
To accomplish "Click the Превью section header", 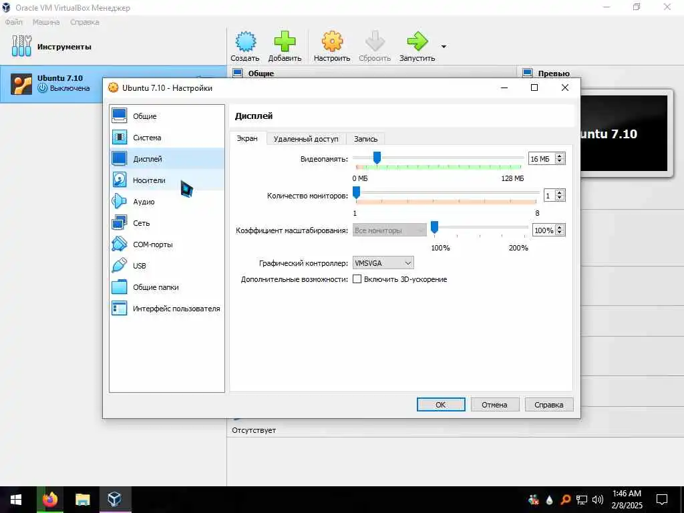I will pos(554,73).
